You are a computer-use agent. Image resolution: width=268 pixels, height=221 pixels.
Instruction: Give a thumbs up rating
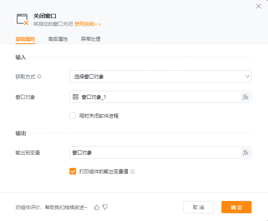97,207
